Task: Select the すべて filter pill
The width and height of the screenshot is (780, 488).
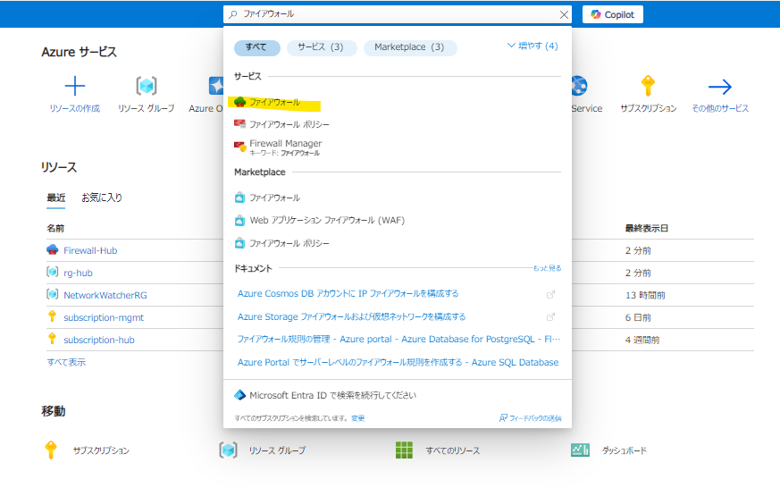Action: point(256,47)
